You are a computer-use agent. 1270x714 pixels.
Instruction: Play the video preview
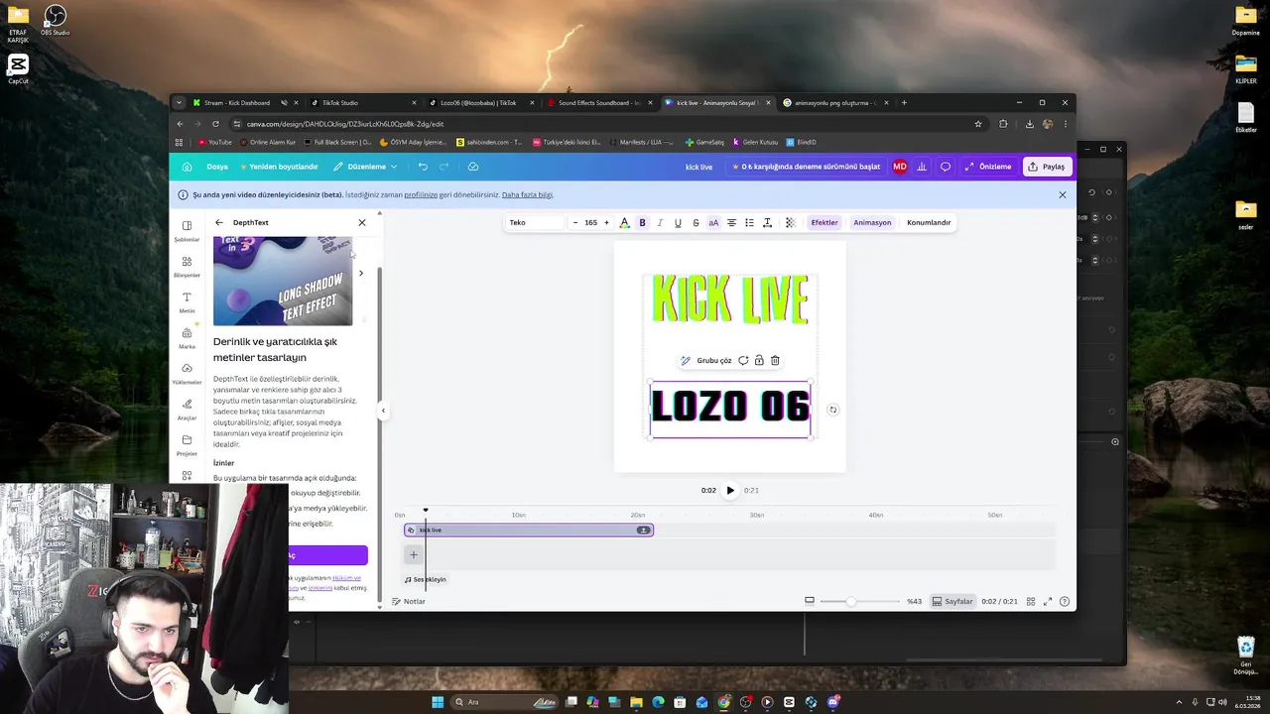click(730, 490)
